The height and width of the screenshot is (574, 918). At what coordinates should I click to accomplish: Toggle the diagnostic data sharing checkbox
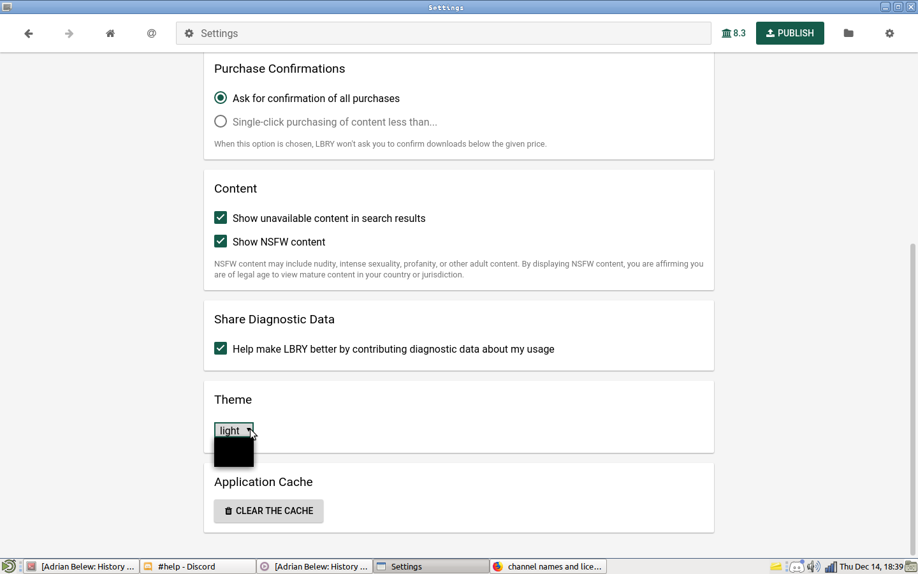pyautogui.click(x=221, y=348)
